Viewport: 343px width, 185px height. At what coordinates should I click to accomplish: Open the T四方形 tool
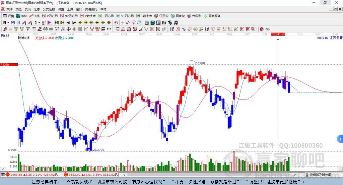(x=106, y=16)
